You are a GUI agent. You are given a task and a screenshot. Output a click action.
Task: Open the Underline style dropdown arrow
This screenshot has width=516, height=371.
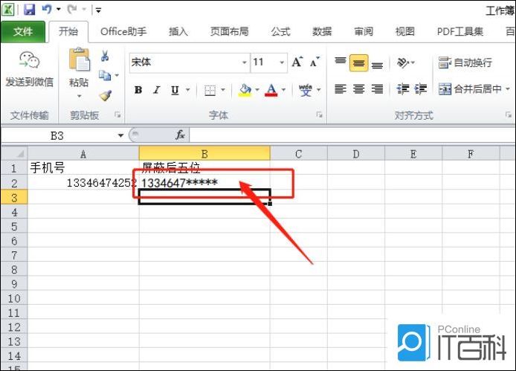188,90
